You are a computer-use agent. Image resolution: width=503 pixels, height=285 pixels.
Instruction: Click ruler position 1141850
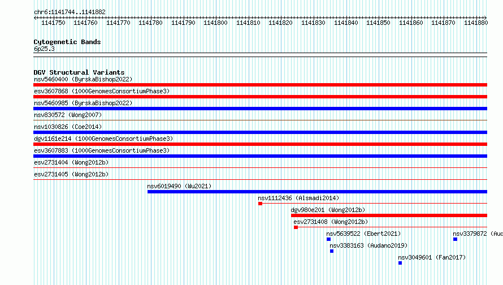pyautogui.click(x=379, y=23)
